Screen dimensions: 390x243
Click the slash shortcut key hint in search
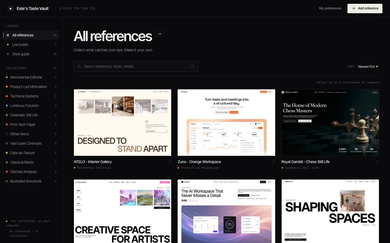192,66
